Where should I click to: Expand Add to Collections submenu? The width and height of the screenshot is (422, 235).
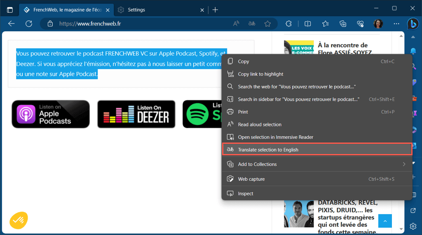(316, 164)
